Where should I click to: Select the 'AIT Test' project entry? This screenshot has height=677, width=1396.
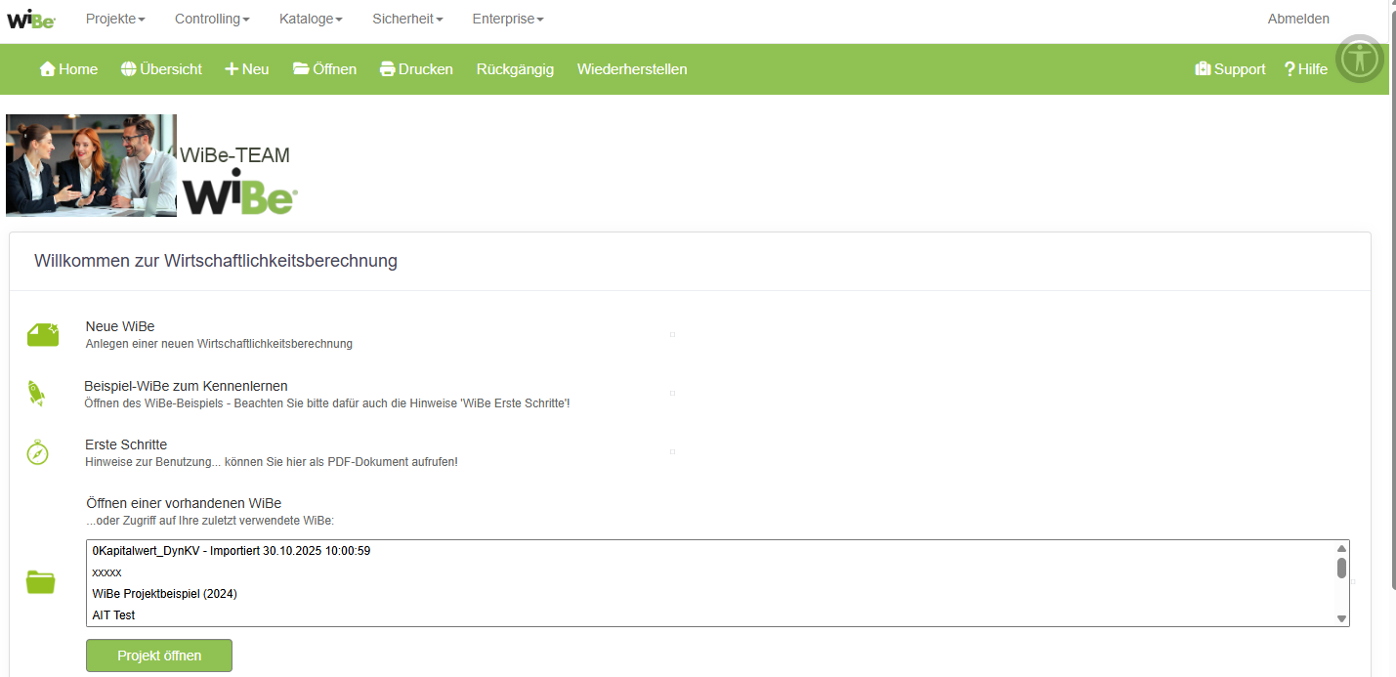click(x=113, y=615)
